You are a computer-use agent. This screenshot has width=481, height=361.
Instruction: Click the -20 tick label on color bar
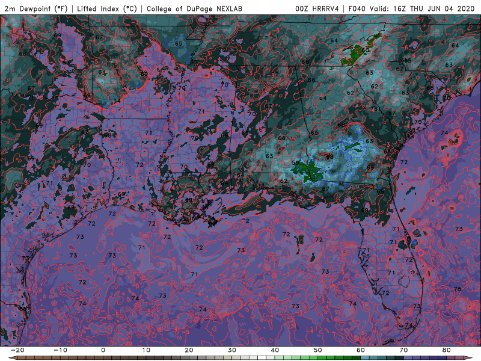coord(17,350)
